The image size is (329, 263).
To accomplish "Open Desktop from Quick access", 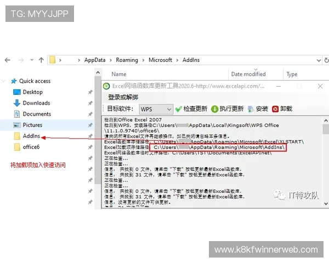I will [x=32, y=92].
